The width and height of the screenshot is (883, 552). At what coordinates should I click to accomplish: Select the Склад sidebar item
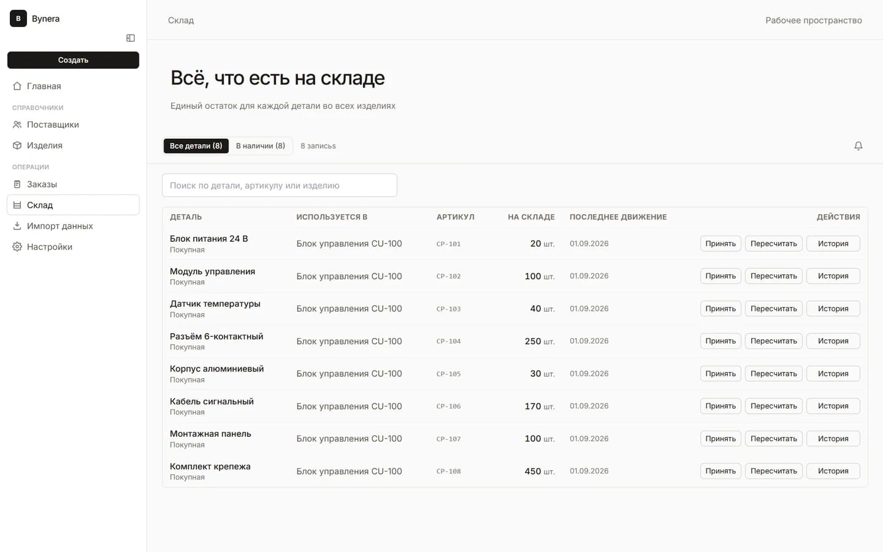73,205
